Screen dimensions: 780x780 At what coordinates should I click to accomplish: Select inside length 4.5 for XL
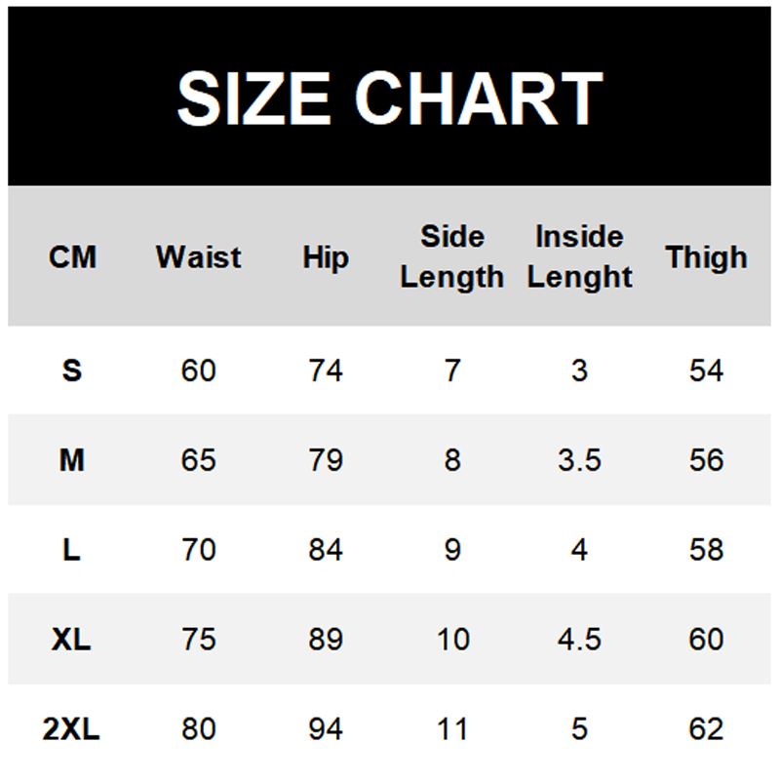coord(579,640)
